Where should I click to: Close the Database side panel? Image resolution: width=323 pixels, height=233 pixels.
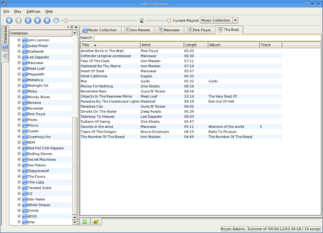coord(76,27)
